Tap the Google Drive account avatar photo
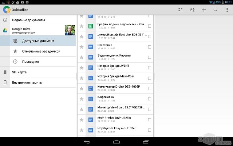This screenshot has height=146, width=233. 70,30
